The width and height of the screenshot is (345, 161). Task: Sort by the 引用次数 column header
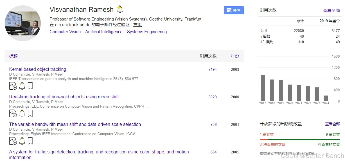[208, 56]
